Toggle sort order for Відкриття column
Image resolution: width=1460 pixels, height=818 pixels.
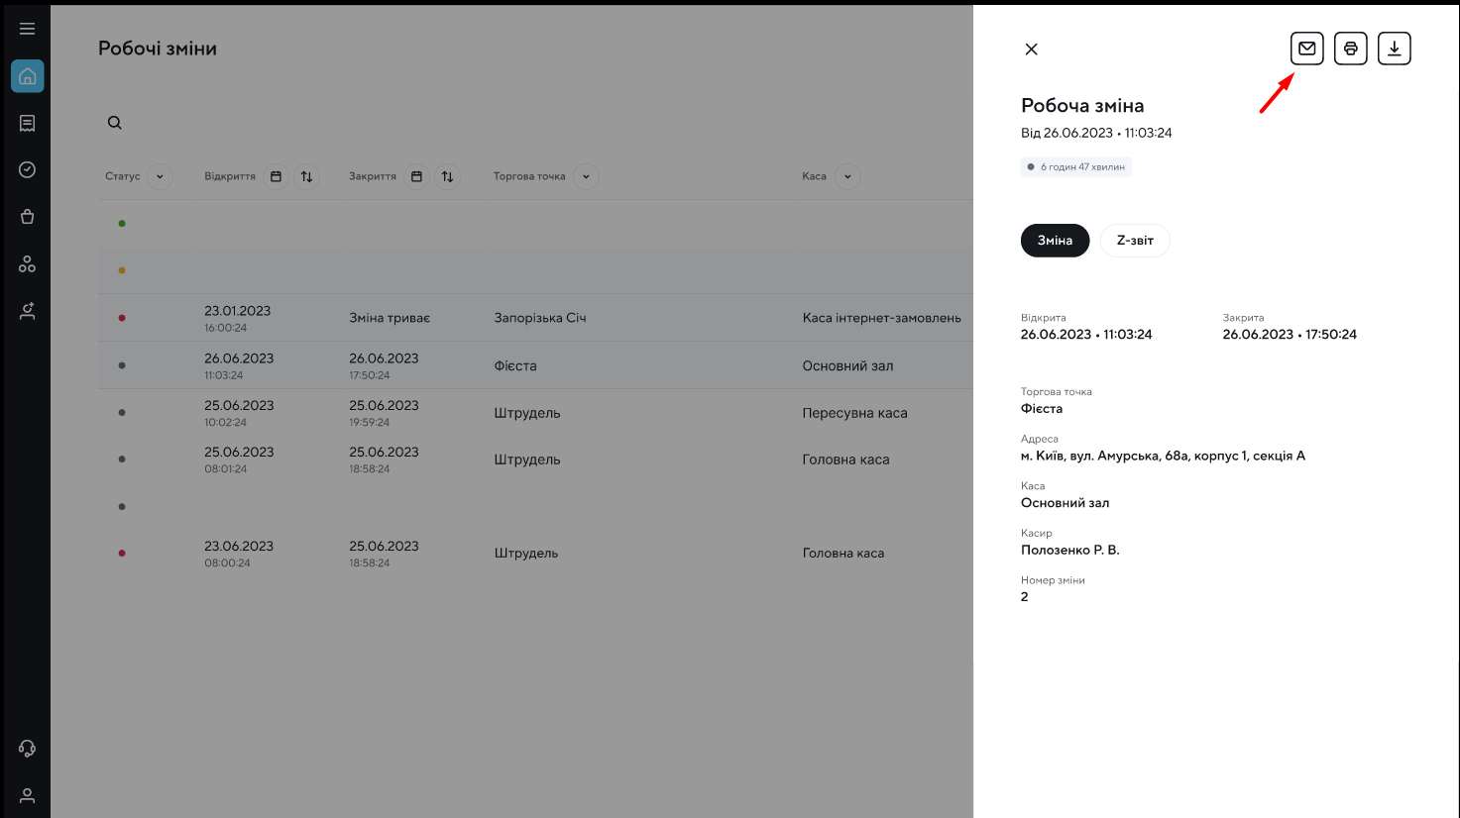(306, 176)
